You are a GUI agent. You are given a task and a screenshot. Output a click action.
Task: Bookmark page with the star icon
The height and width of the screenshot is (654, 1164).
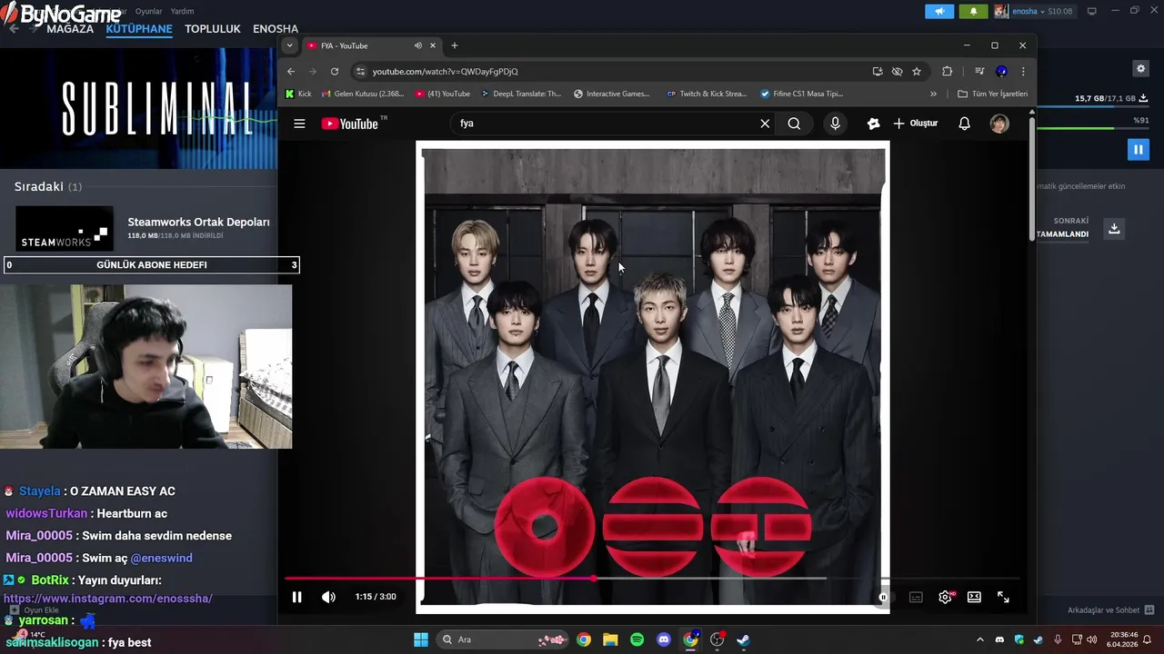[917, 71]
